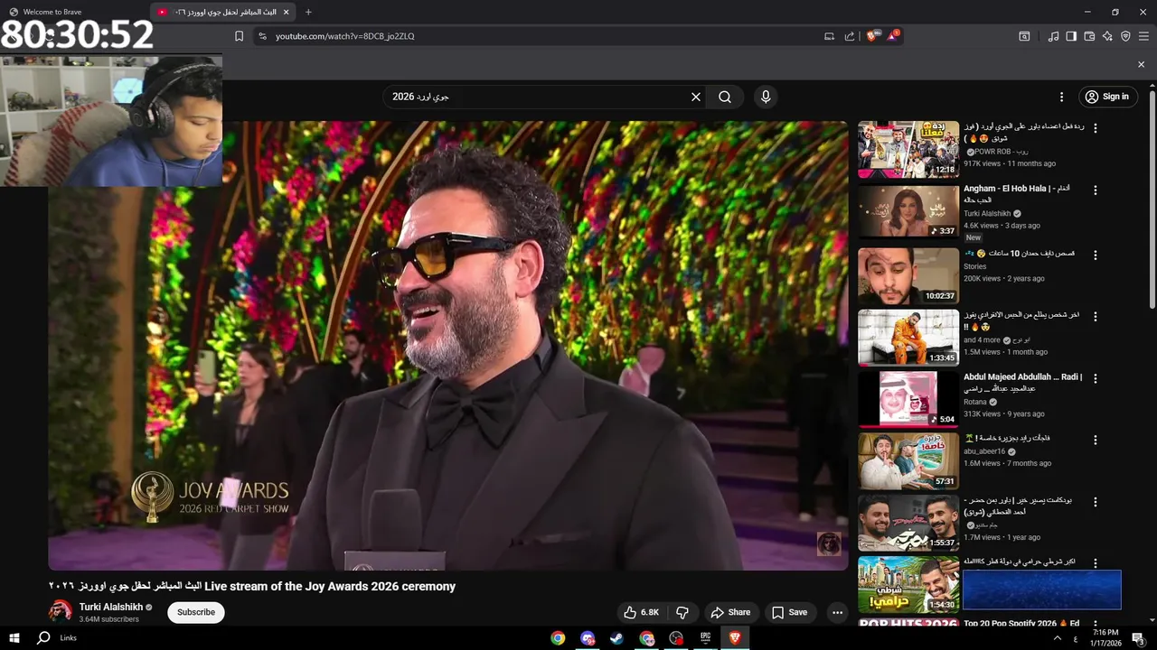Save the video to a playlist
Image resolution: width=1157 pixels, height=650 pixels.
789,612
